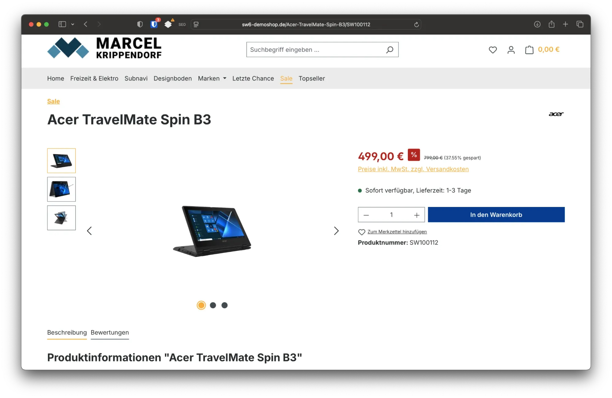Select the second carousel dot indicator

[x=213, y=305]
